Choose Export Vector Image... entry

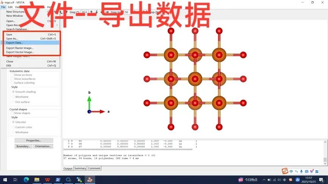pos(30,52)
